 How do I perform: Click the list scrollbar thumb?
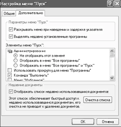pos(112,55)
